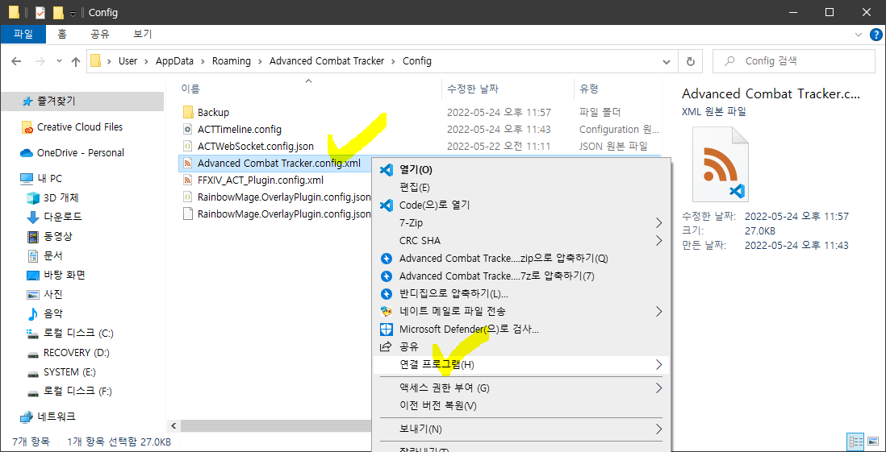The image size is (886, 452).
Task: Open recent locations dropdown arrow
Action: [x=60, y=61]
